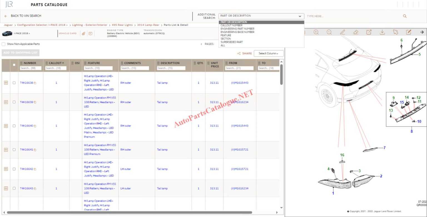Select the pencil draw tool
The image size is (427, 217).
coord(342,32)
